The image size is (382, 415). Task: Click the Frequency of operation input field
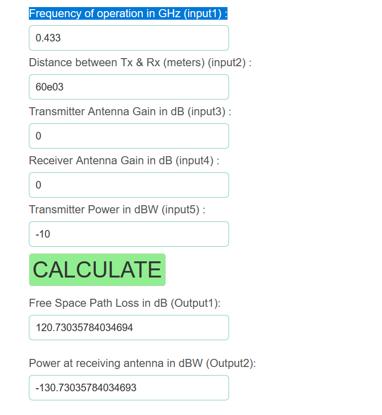tap(129, 38)
